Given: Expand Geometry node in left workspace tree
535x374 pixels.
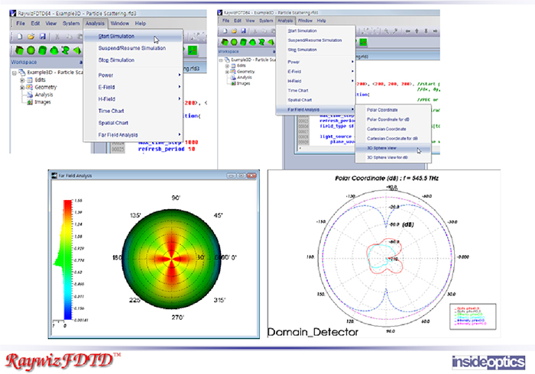Looking at the screenshot, I should point(23,88).
